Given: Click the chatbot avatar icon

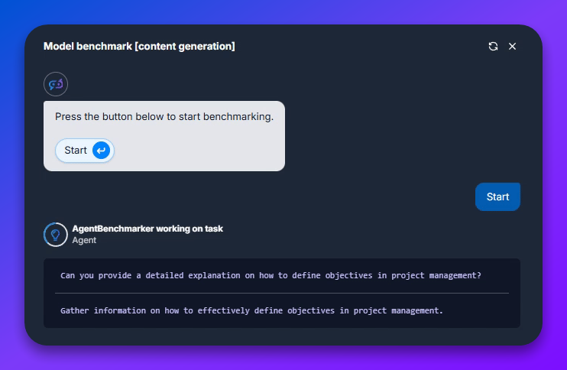Looking at the screenshot, I should tap(56, 84).
